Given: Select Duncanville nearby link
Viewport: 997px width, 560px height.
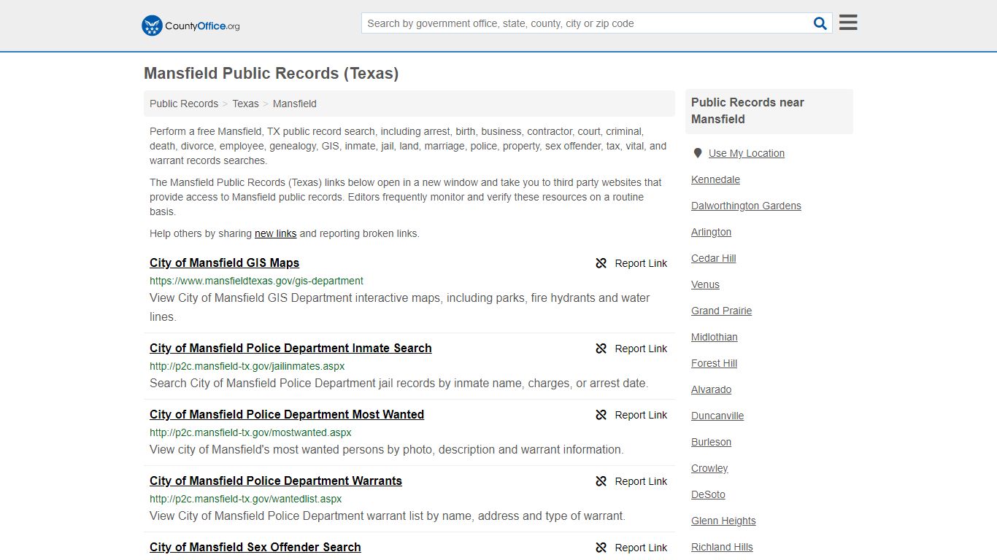Looking at the screenshot, I should tap(717, 416).
